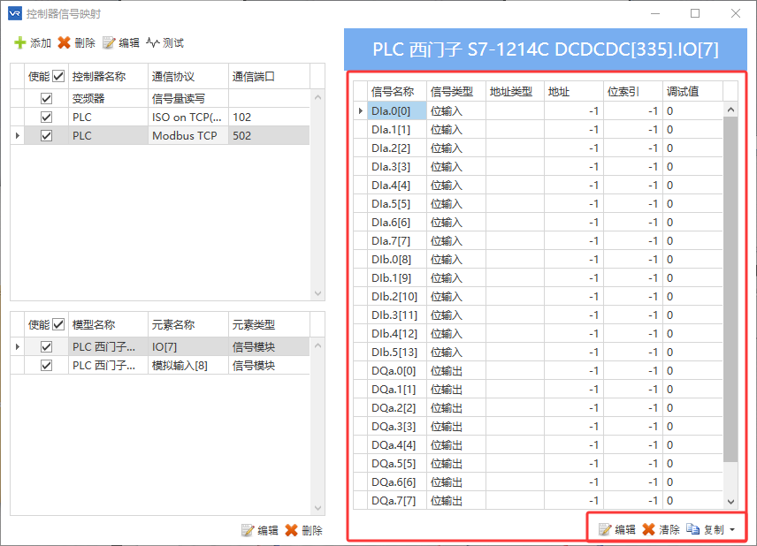Click the green plus 添加 toolbar button
The image size is (757, 546).
[x=33, y=43]
